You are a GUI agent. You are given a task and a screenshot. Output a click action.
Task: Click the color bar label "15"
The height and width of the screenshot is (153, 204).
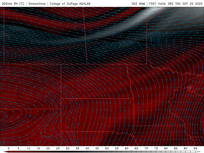(38, 148)
